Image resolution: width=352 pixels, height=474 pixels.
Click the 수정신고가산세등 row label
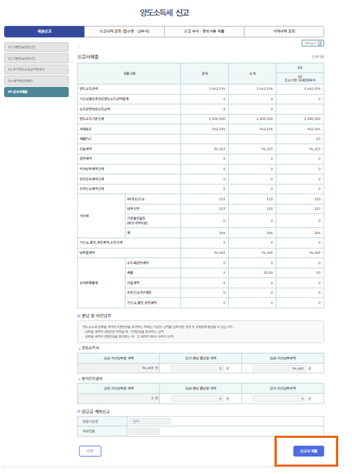click(139, 293)
